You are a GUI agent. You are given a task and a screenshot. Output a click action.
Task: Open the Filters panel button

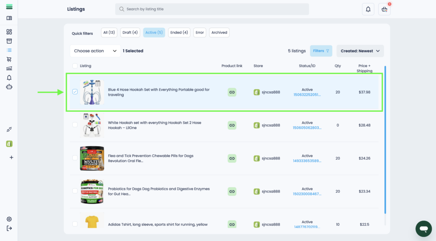tap(321, 51)
